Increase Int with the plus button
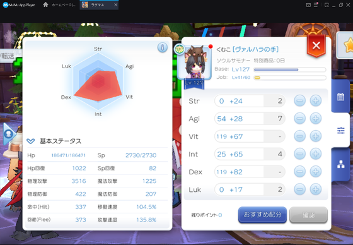The image size is (353, 245). 316,154
